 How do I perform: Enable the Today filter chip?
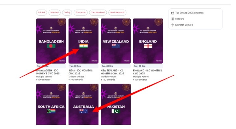click(67, 13)
